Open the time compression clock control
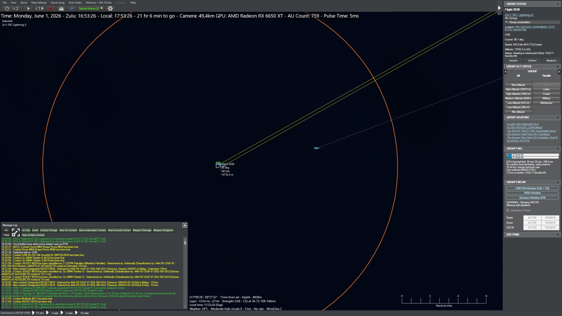This screenshot has width=562, height=316. pyautogui.click(x=7, y=8)
